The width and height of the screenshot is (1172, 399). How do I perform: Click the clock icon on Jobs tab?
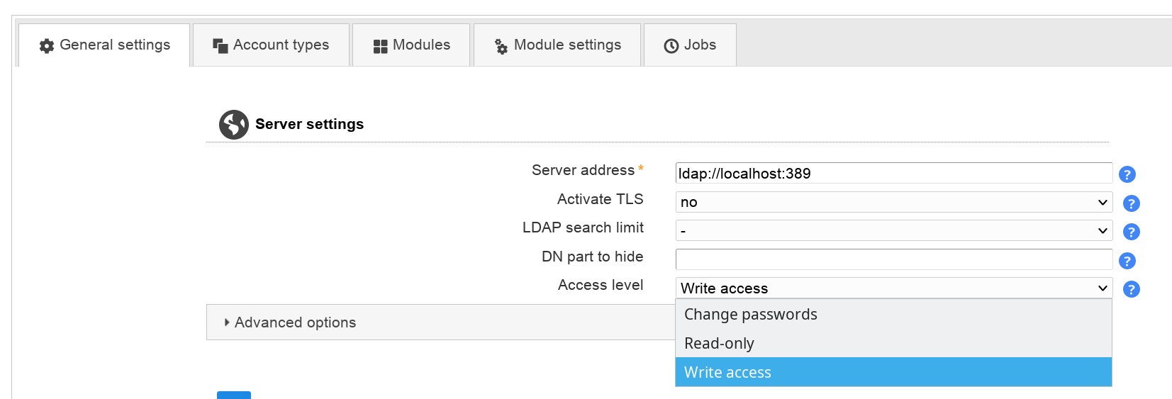click(671, 46)
